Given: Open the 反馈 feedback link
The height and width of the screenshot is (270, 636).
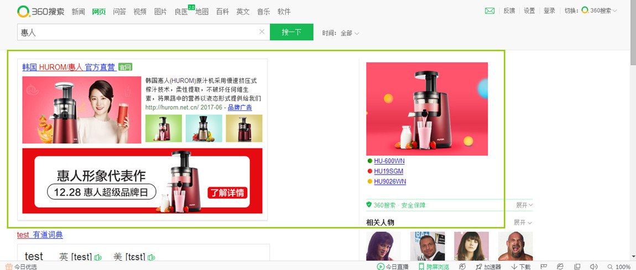Looking at the screenshot, I should pos(509,11).
